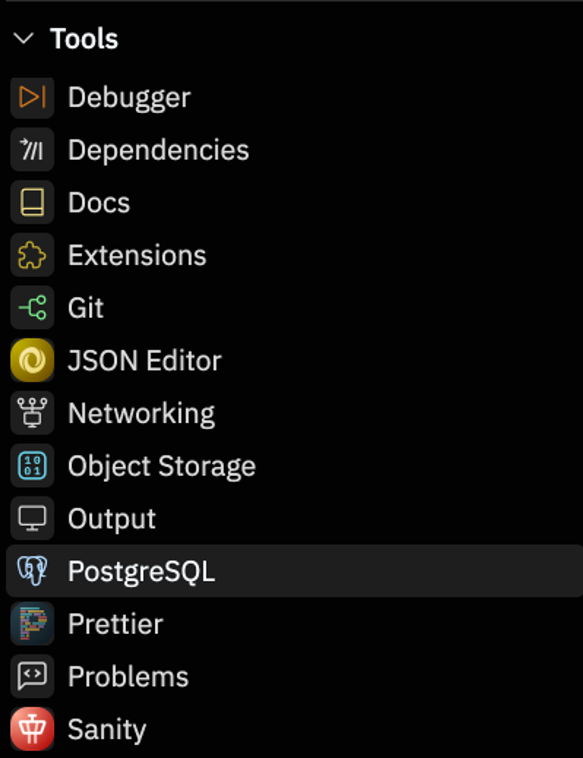The width and height of the screenshot is (583, 758).
Task: Click the JSON Editor yellow swirl icon
Action: [32, 360]
